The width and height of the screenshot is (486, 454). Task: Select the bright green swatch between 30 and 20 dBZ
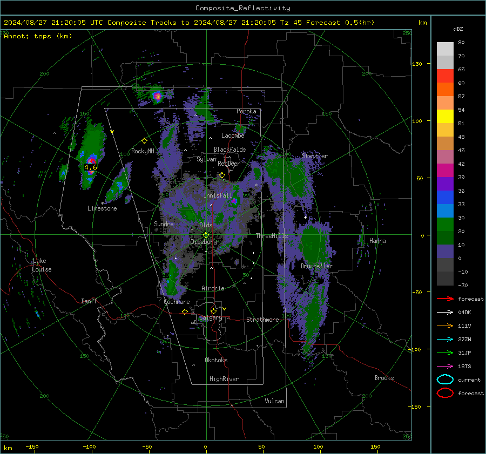[x=445, y=225]
